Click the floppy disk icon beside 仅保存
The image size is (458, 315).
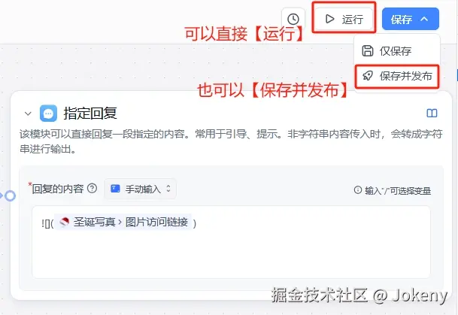click(368, 51)
